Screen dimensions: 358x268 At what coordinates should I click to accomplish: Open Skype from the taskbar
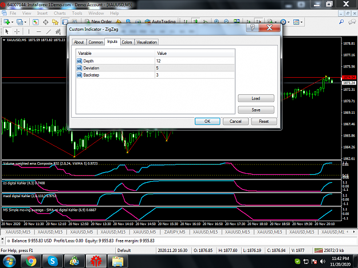[53, 261]
